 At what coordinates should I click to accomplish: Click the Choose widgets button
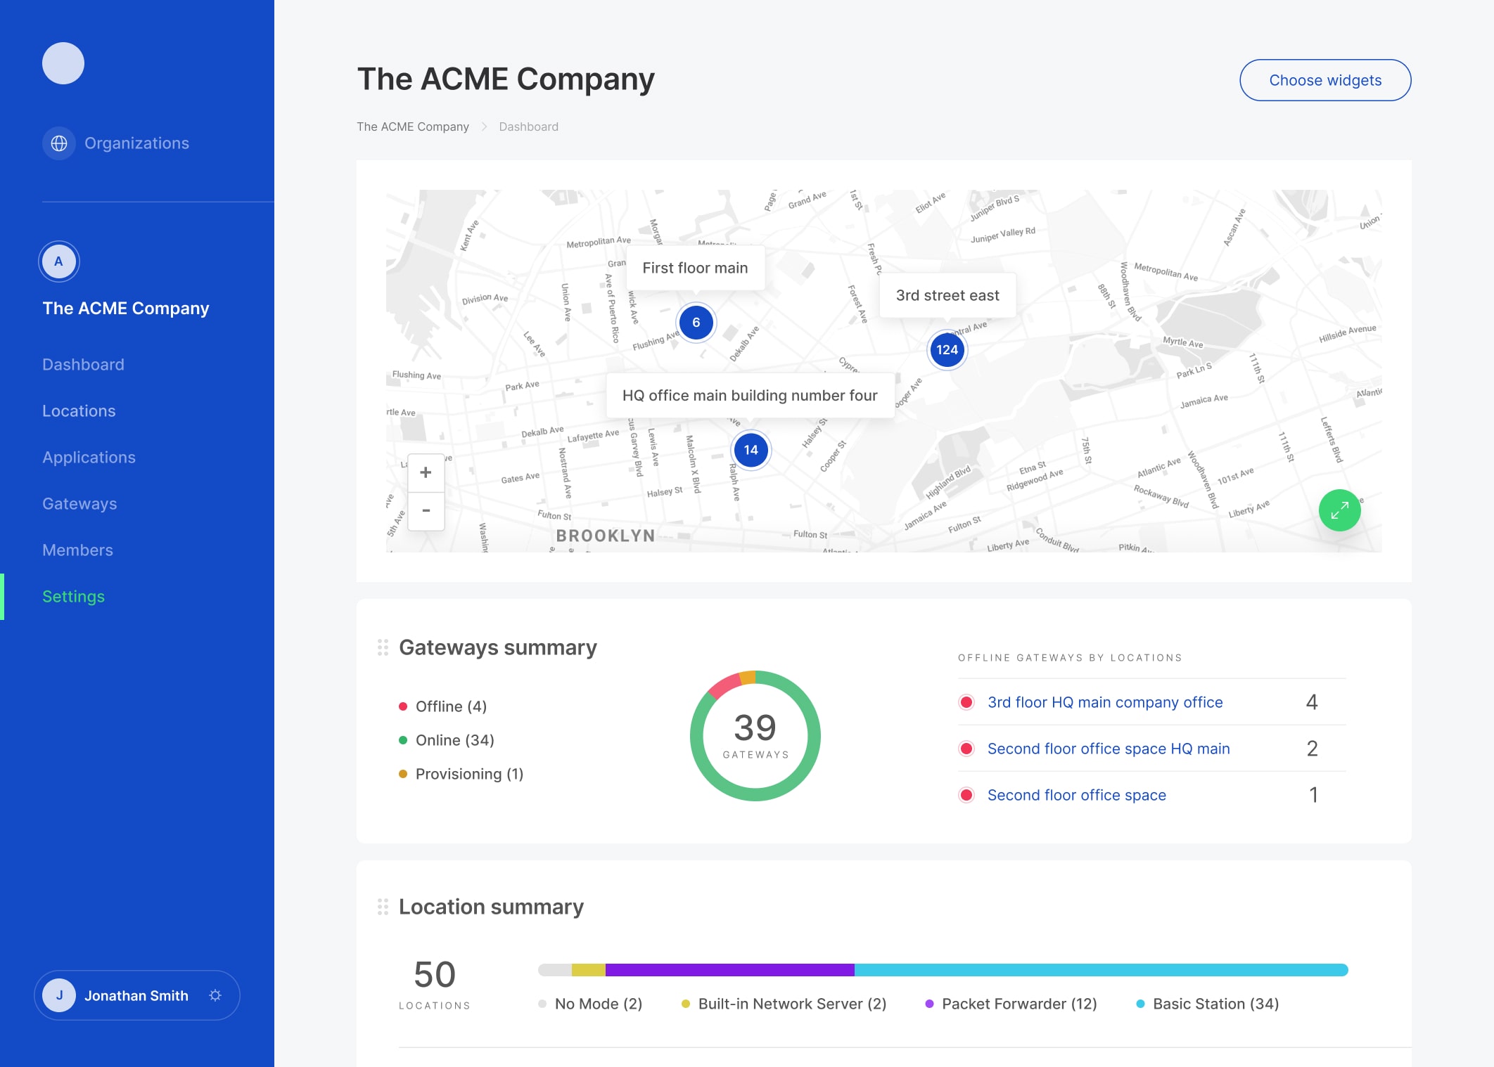[1324, 80]
